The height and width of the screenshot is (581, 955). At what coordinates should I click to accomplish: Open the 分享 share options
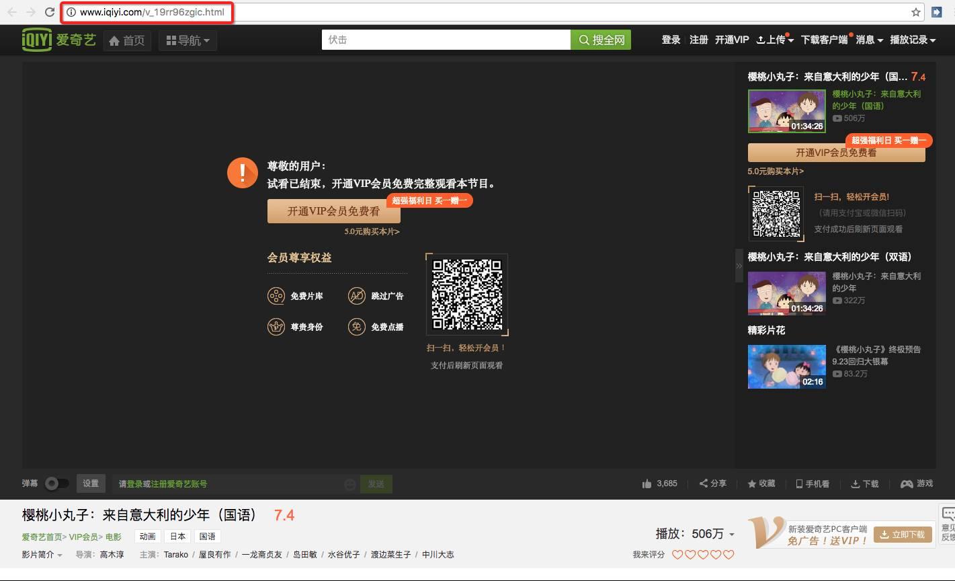coord(712,483)
